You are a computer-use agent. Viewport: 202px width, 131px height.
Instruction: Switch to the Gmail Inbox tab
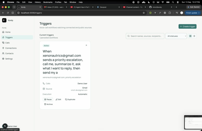coord(56,7)
